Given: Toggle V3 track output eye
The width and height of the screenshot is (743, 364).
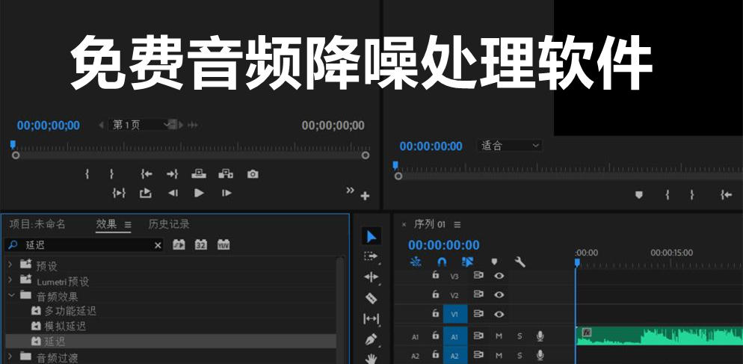Looking at the screenshot, I should point(499,275).
